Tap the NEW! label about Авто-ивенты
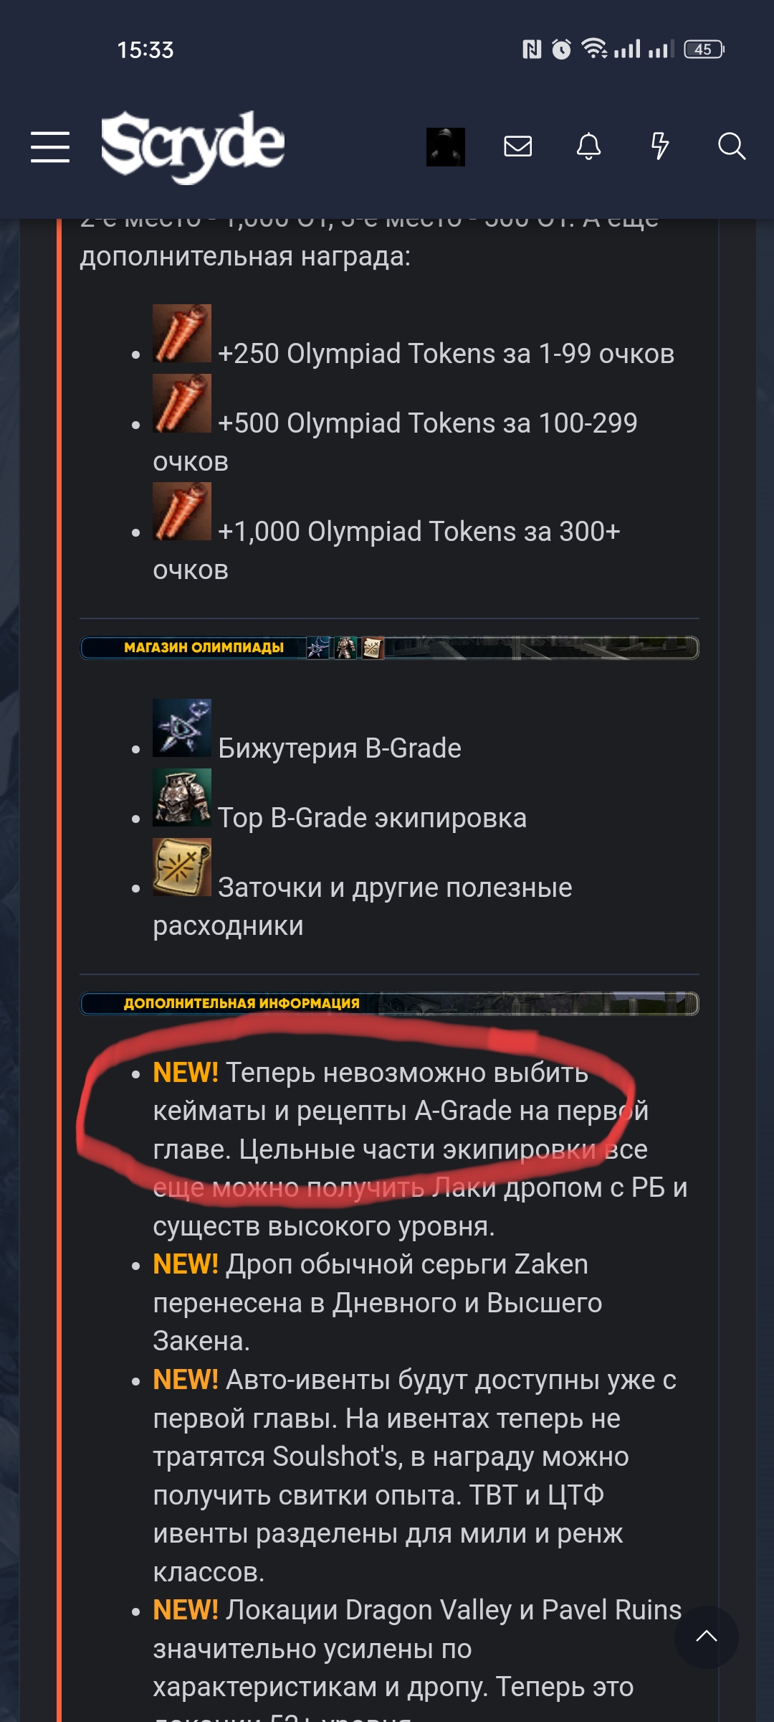The height and width of the screenshot is (1722, 774). click(x=186, y=1380)
